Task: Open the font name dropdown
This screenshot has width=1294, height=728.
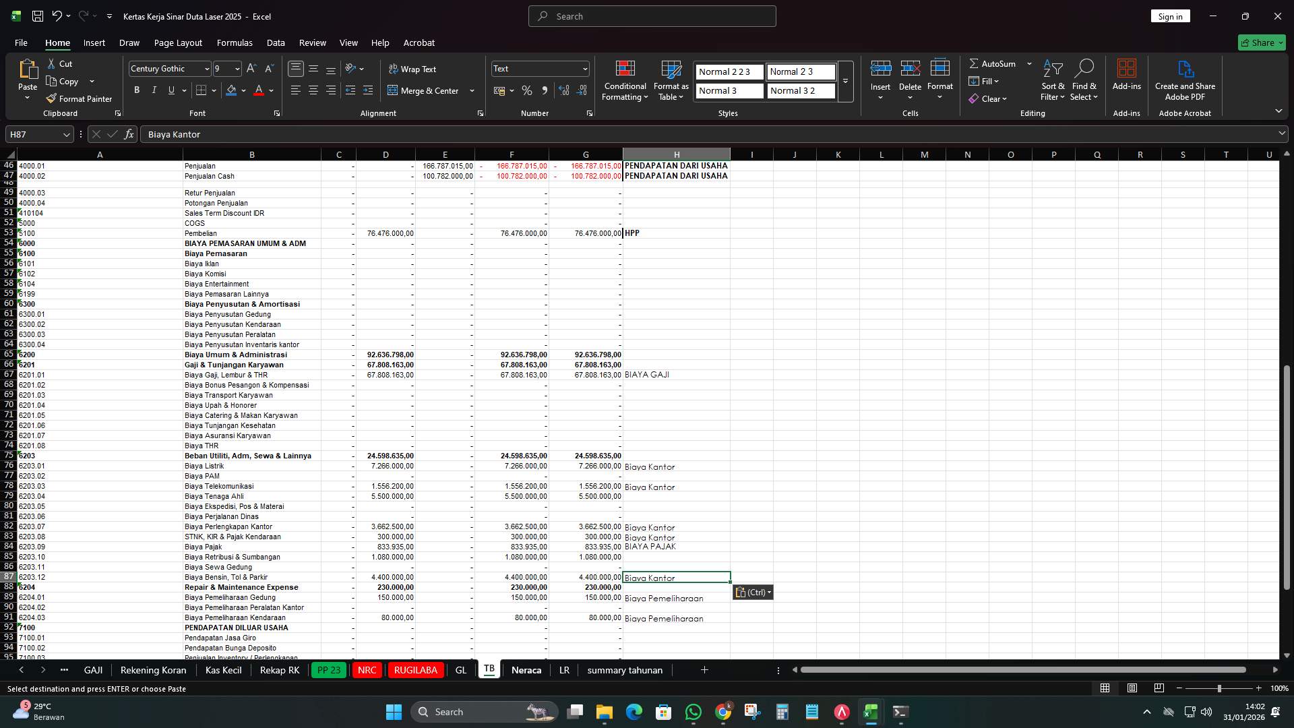Action: (207, 68)
